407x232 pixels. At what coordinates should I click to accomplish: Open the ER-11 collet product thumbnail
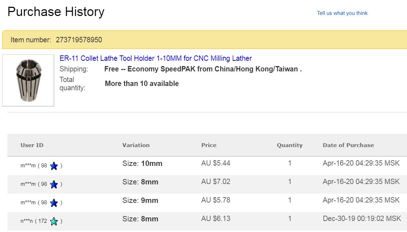28,80
